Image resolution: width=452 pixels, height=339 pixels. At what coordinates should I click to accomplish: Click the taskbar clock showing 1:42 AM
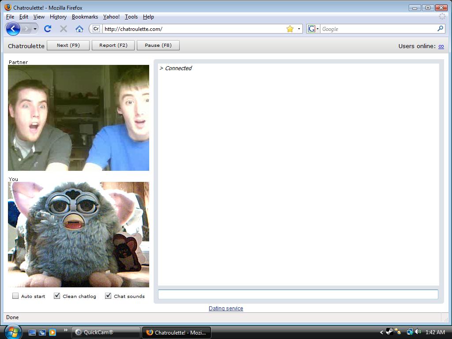pyautogui.click(x=435, y=332)
